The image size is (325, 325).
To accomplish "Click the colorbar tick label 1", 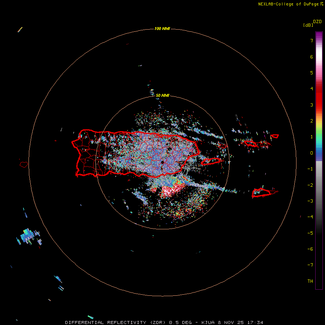I will [x=312, y=137].
